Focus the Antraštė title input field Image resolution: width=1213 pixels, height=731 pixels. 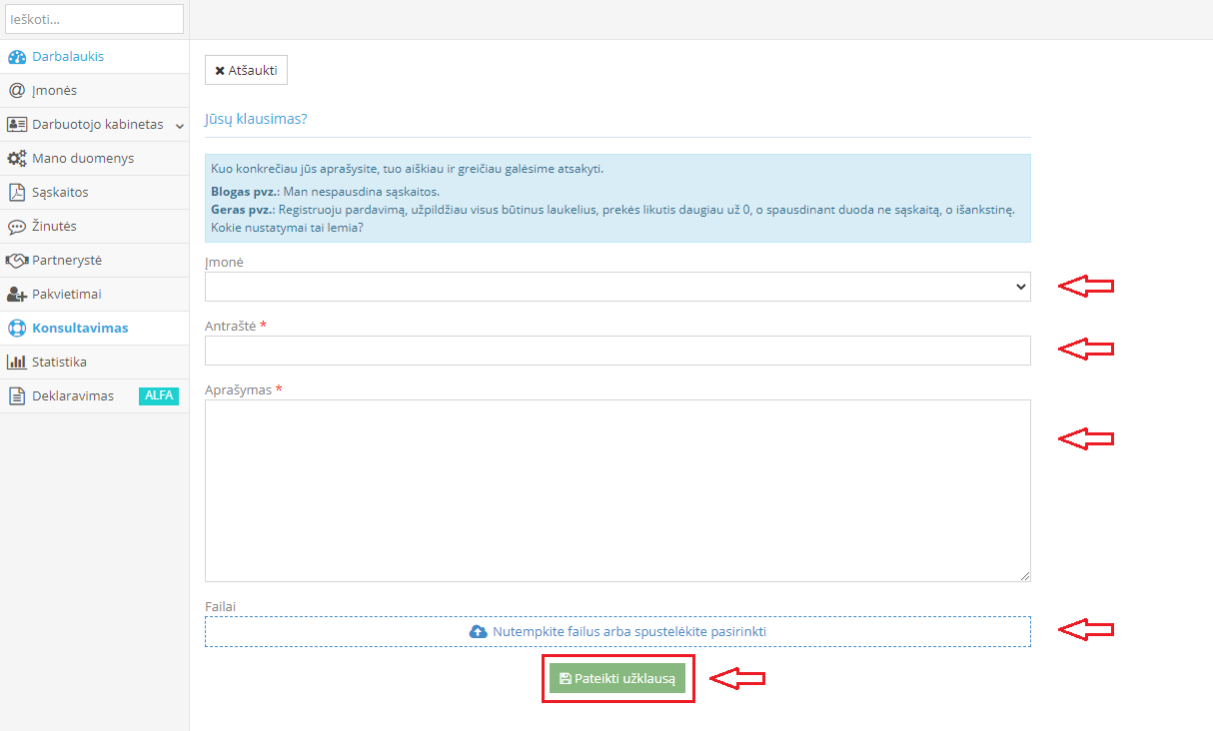pos(617,351)
